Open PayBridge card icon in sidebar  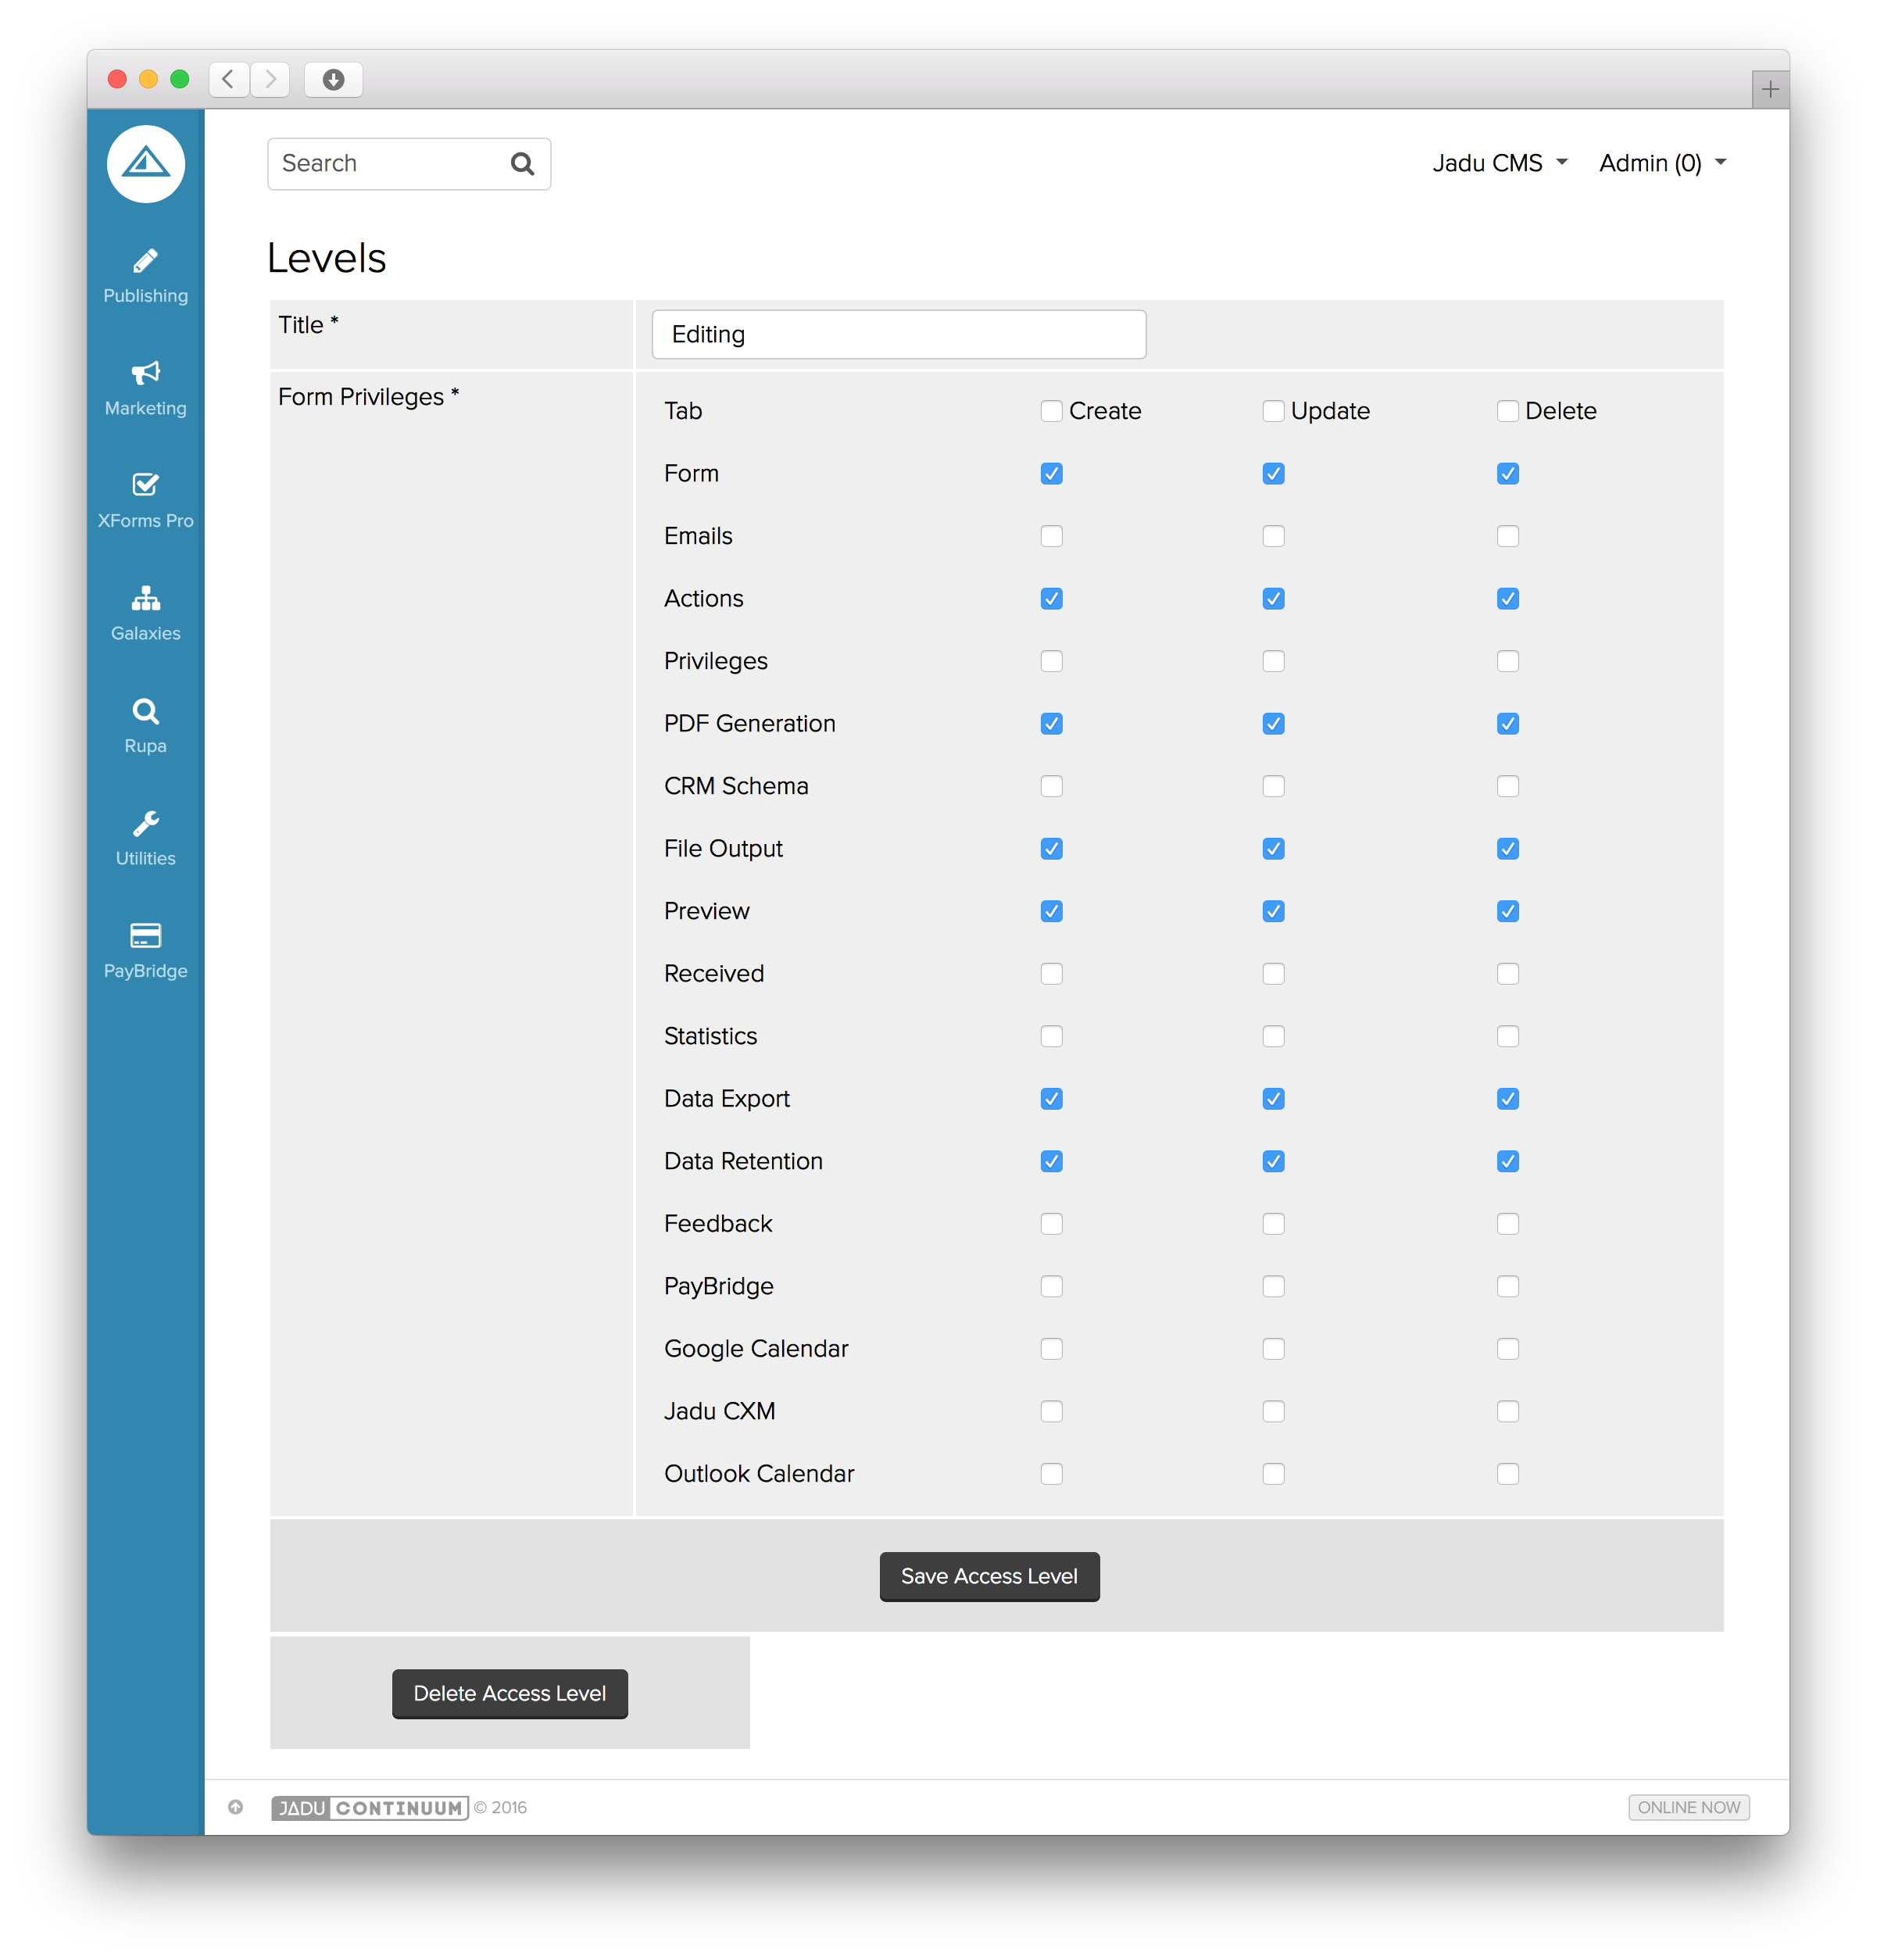click(x=146, y=936)
